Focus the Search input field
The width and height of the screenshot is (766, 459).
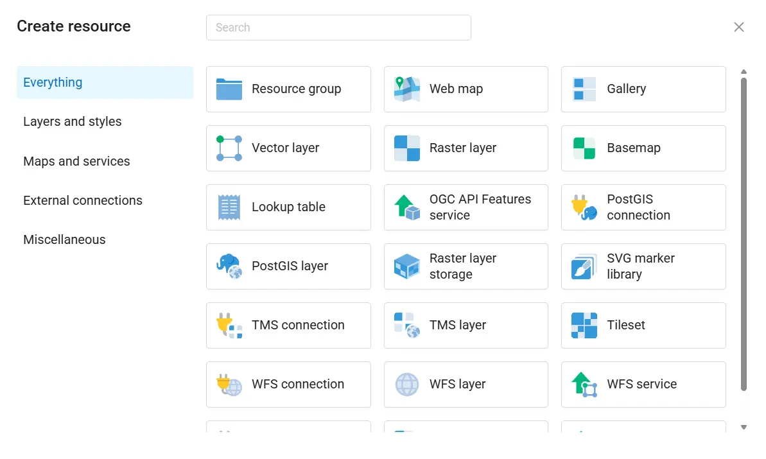338,28
